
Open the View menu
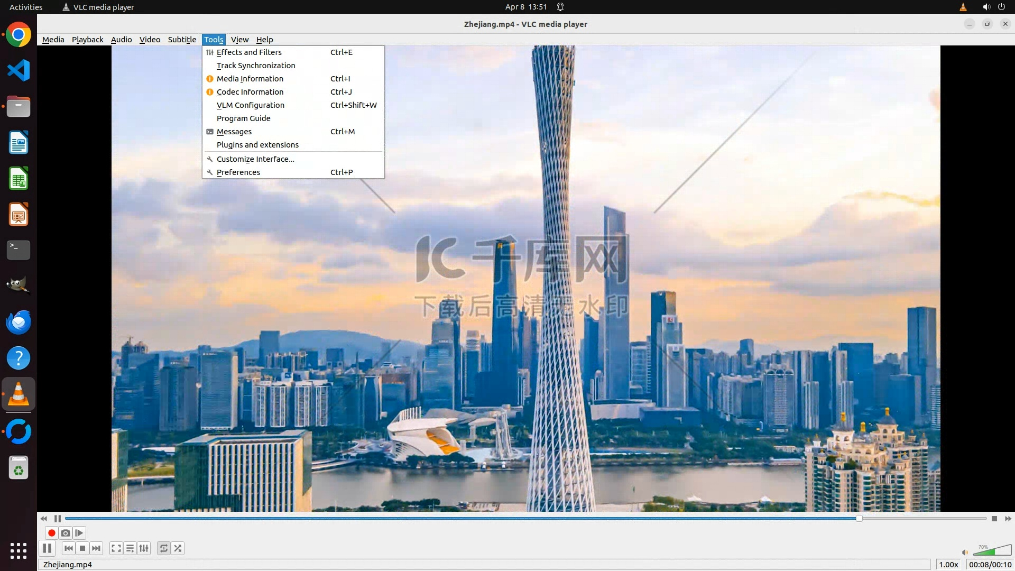(239, 40)
